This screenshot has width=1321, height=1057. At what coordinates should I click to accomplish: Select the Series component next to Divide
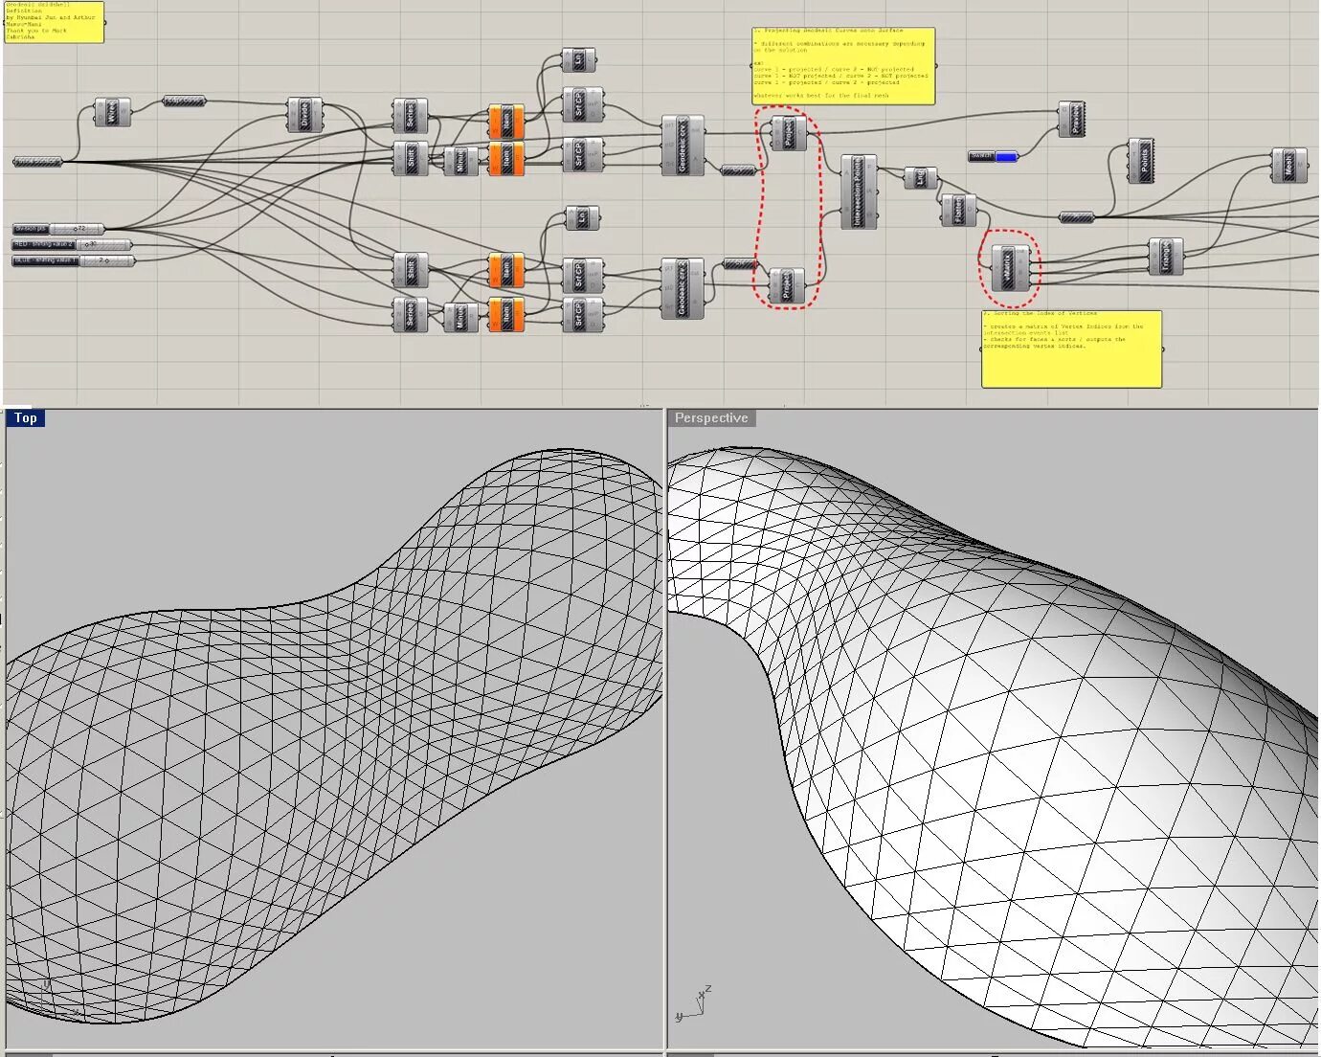(410, 116)
